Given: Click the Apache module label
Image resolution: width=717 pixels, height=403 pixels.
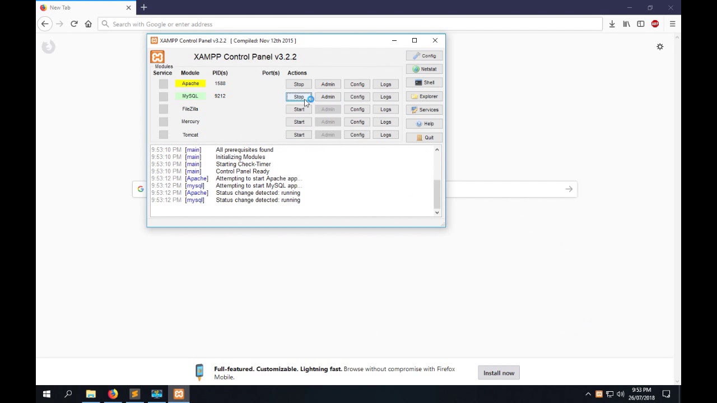Looking at the screenshot, I should (190, 83).
